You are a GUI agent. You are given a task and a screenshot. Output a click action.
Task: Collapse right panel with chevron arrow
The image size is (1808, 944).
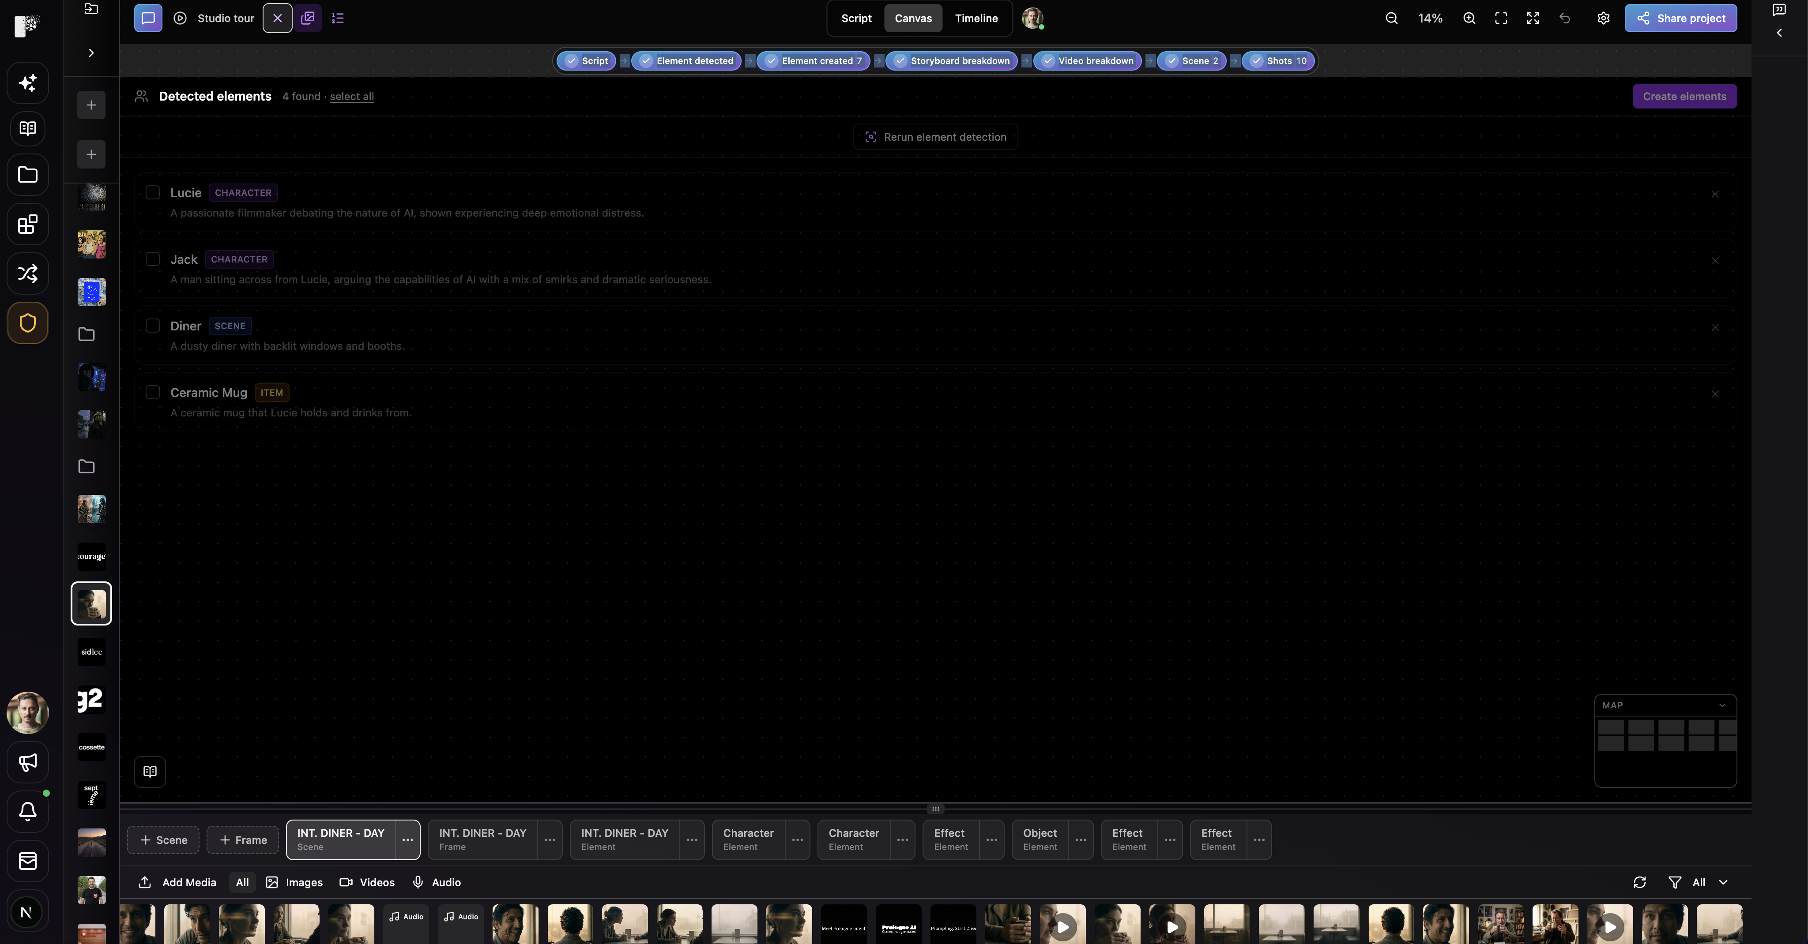point(1778,32)
